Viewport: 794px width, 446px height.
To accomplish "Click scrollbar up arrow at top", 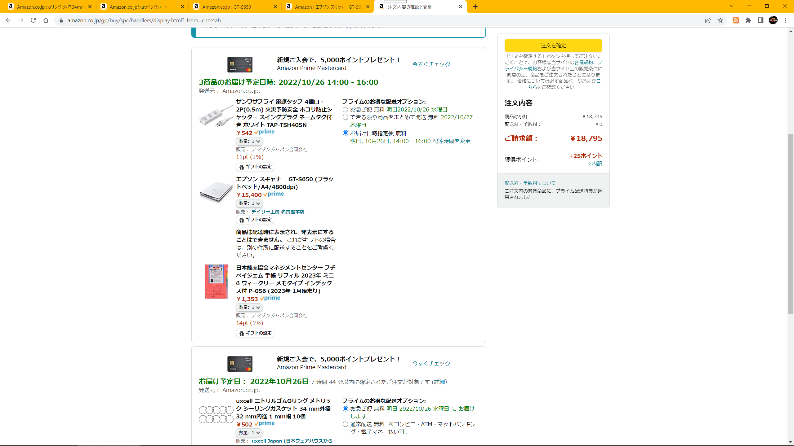I will [x=791, y=31].
